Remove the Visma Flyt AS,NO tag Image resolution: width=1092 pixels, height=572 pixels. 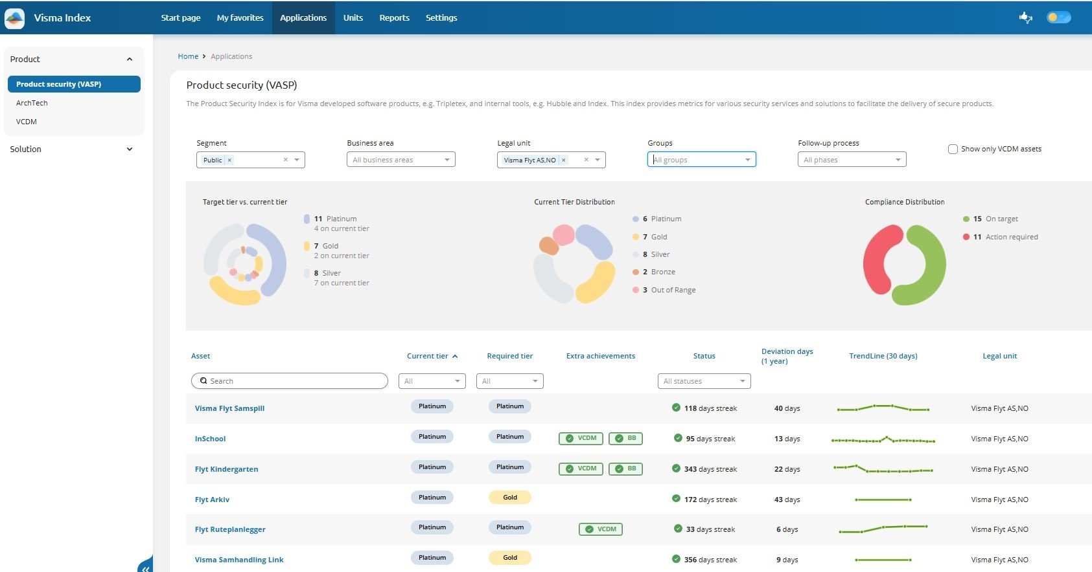563,160
